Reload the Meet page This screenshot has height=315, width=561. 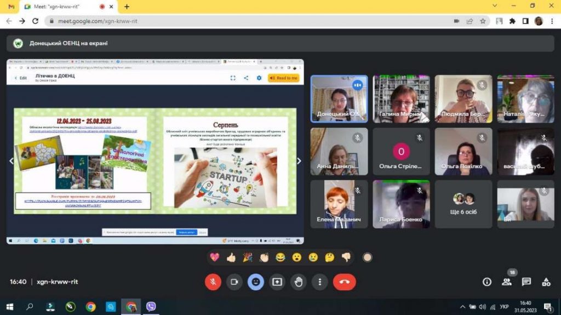click(x=35, y=21)
